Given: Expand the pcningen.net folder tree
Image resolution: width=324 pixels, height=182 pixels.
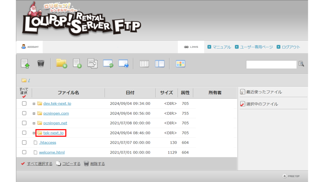Looking at the screenshot, I should [34, 123].
